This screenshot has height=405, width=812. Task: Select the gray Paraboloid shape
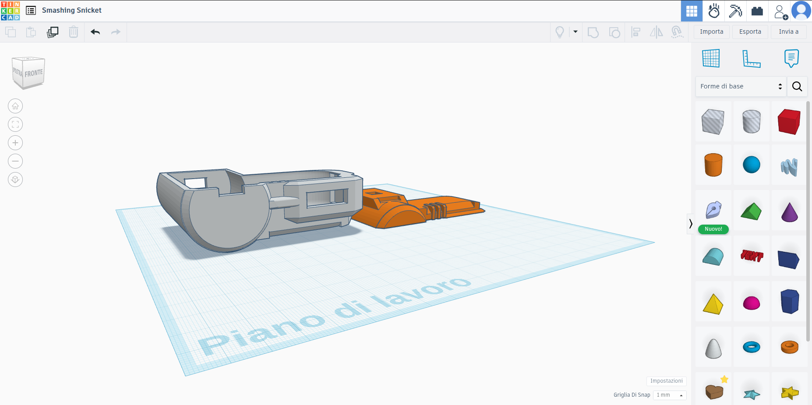713,349
